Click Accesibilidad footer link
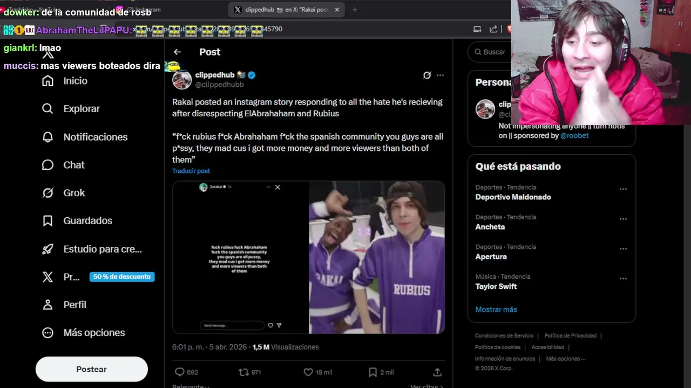 click(x=547, y=347)
